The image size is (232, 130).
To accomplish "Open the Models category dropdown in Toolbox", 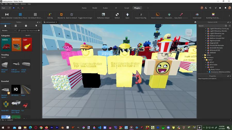I will [x=9, y=31].
